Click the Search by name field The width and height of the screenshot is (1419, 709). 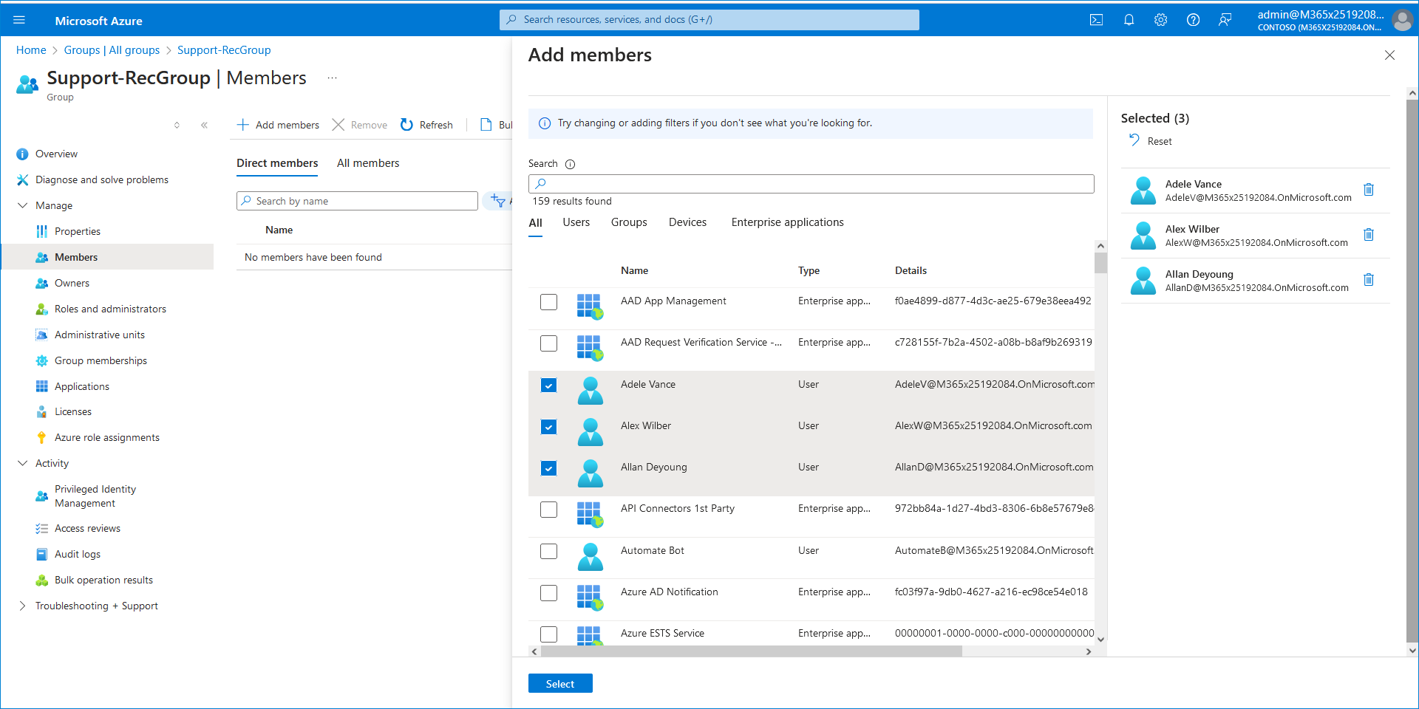click(357, 201)
